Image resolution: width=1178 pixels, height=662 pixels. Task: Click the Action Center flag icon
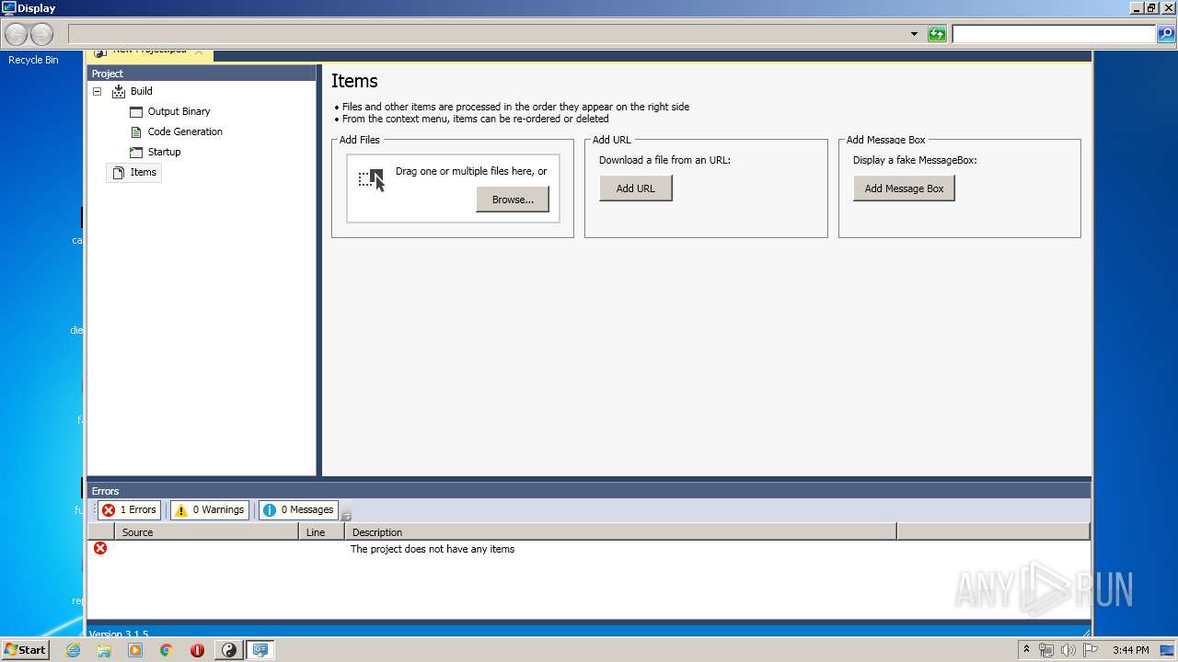pos(1091,650)
